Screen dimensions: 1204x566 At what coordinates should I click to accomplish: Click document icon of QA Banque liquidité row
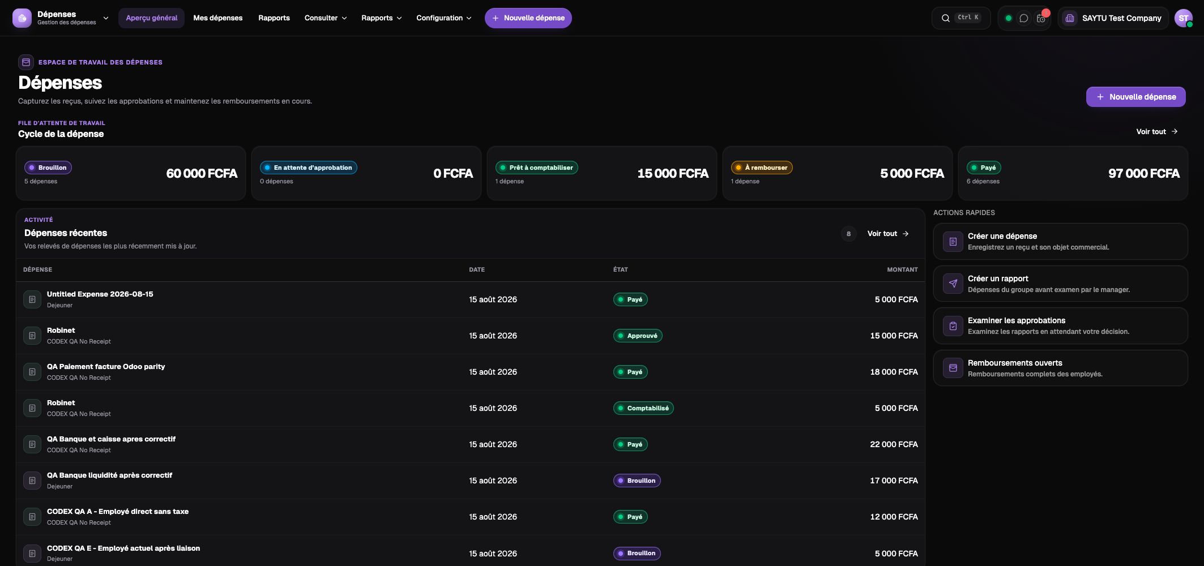click(32, 481)
